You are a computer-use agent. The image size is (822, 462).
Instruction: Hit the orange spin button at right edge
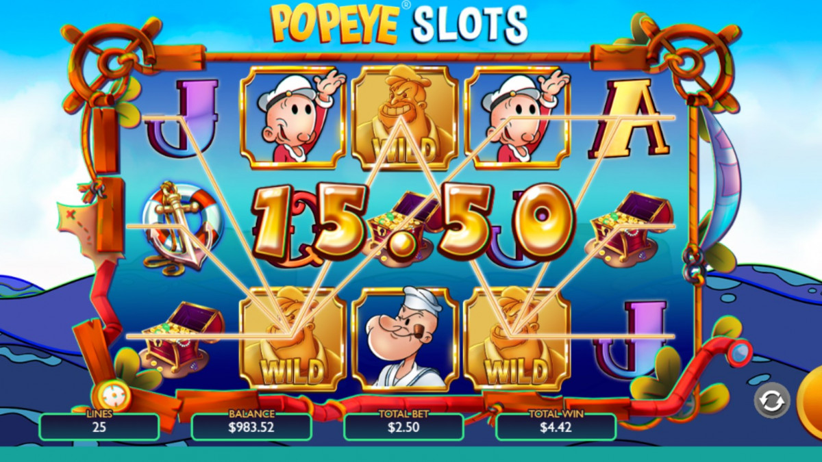811,403
